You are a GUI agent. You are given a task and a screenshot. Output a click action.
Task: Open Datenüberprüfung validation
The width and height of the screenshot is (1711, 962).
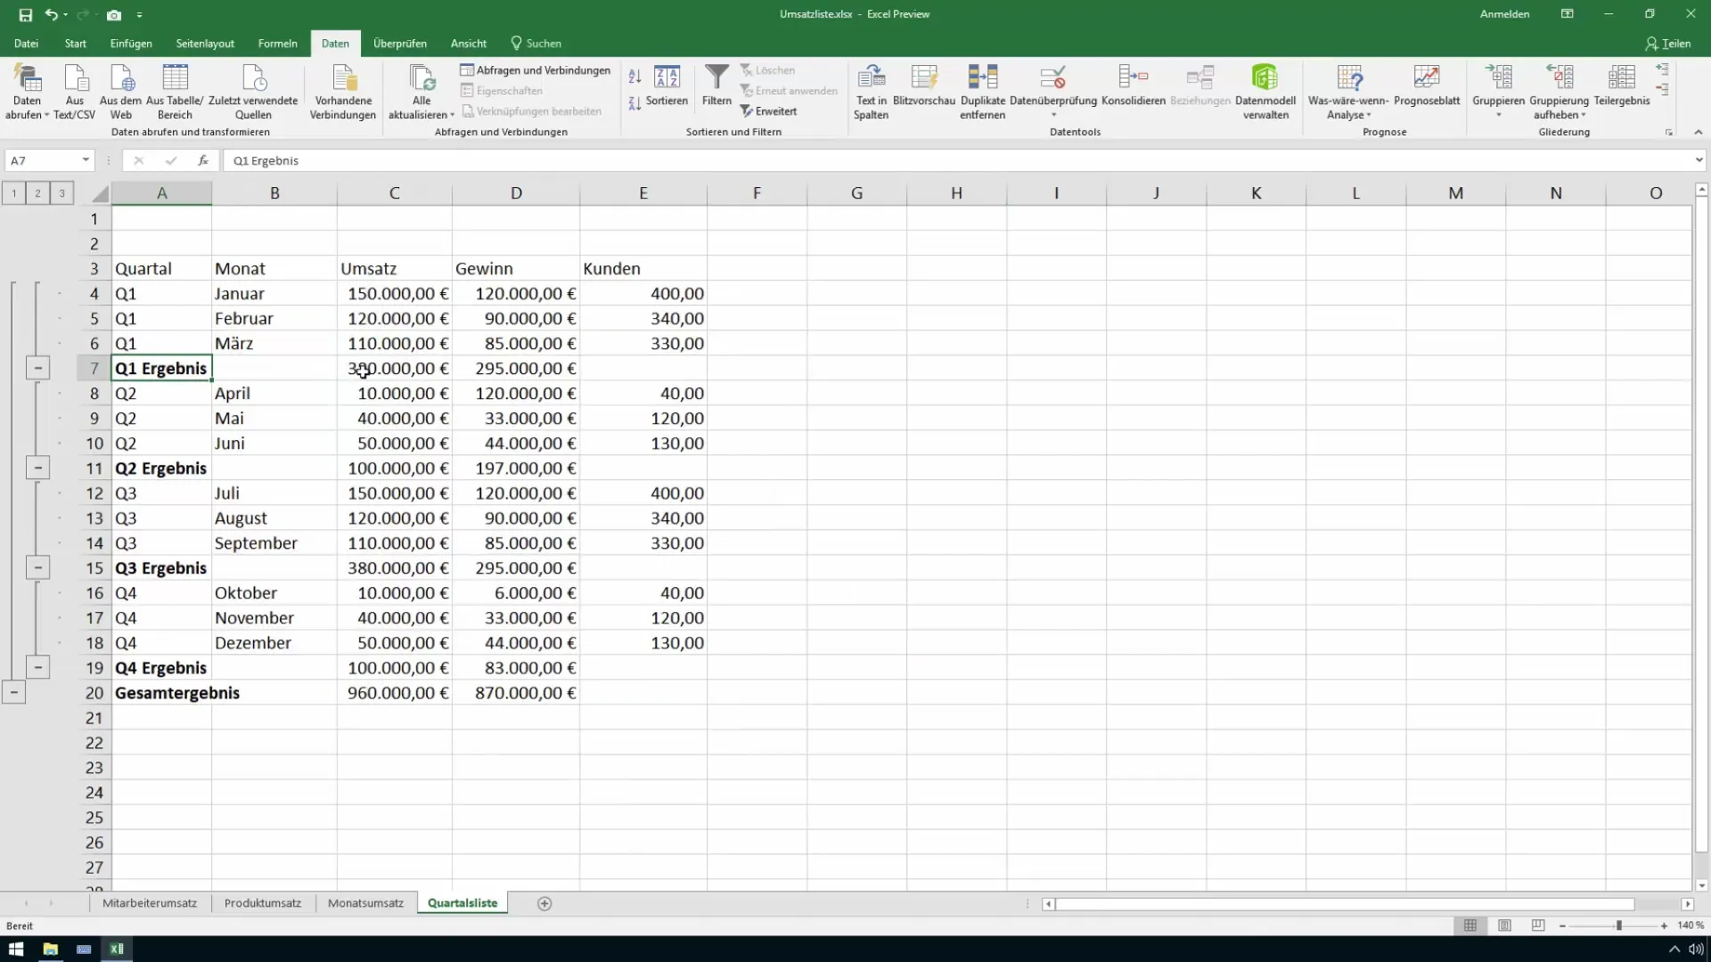click(x=1053, y=92)
